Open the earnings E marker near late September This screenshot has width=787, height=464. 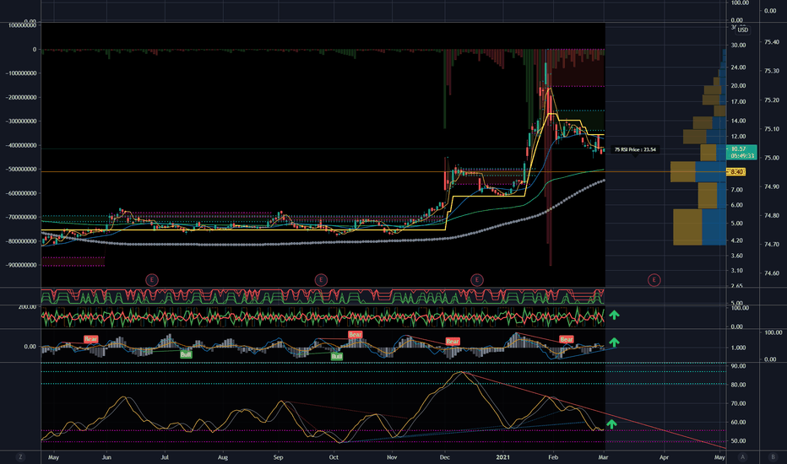321,280
